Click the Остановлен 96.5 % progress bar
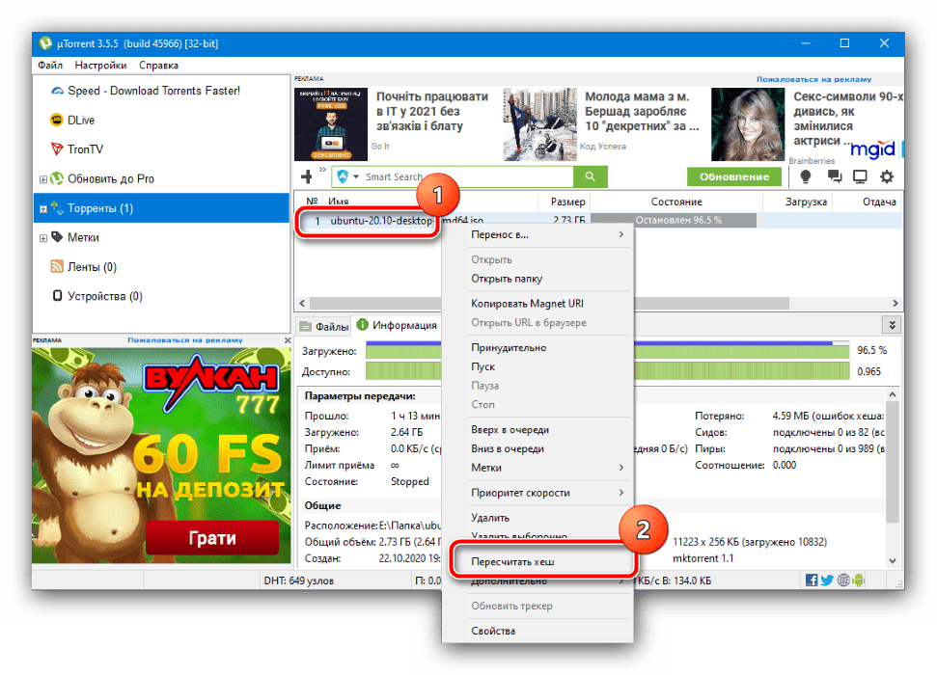This screenshot has height=675, width=937. coord(674,221)
